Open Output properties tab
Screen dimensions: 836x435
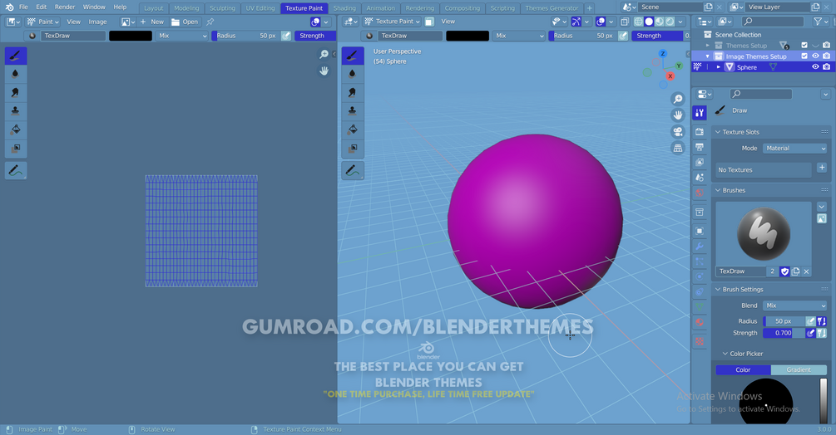(700, 147)
